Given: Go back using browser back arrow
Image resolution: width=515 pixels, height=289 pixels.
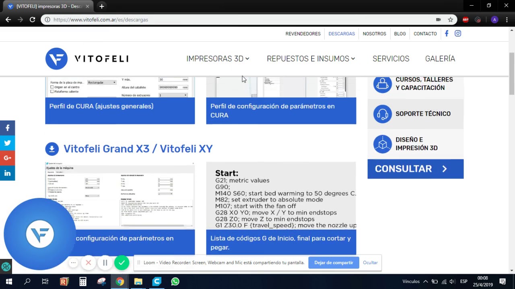Looking at the screenshot, I should click(8, 19).
